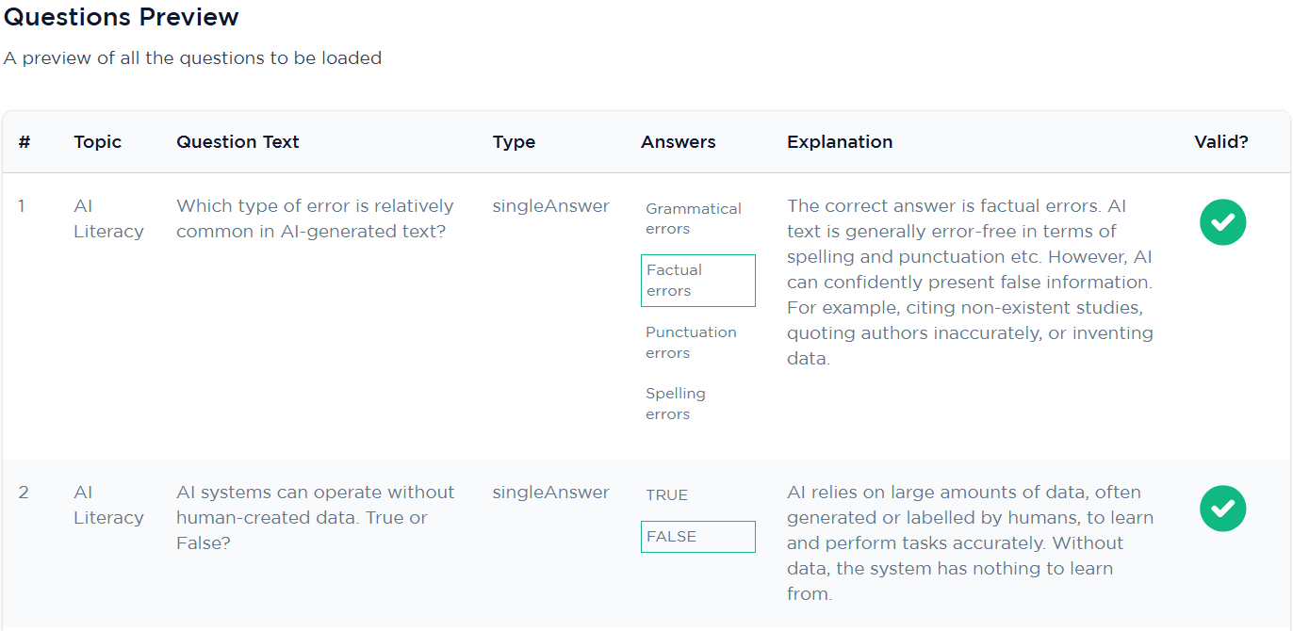1293x631 pixels.
Task: Select the TRUE answer for question 2
Action: coord(667,494)
